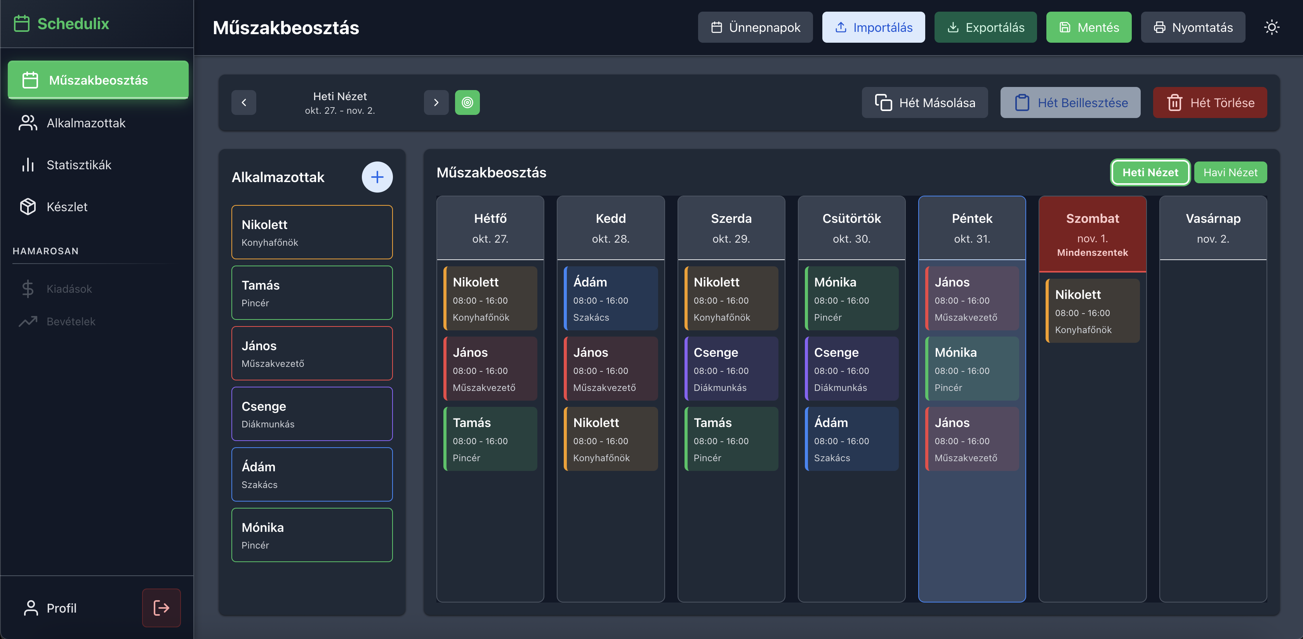Click the plus icon to add an employee
This screenshot has width=1303, height=639.
(377, 177)
